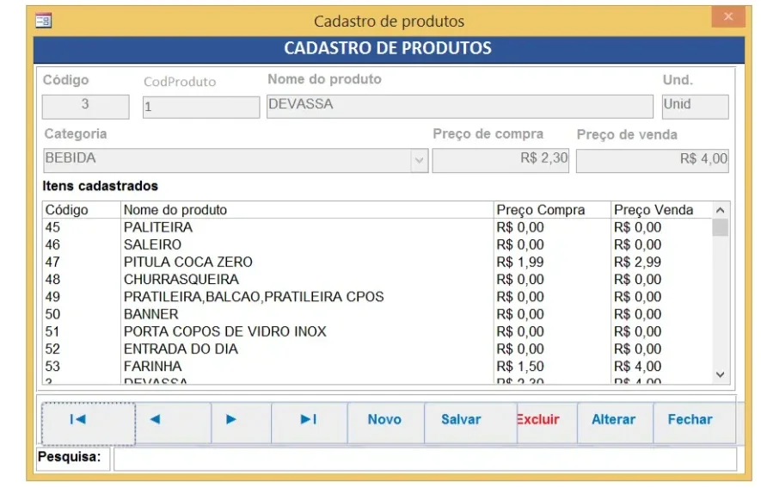Click code 47 in the list
Image resolution: width=761 pixels, height=488 pixels.
[x=53, y=263]
